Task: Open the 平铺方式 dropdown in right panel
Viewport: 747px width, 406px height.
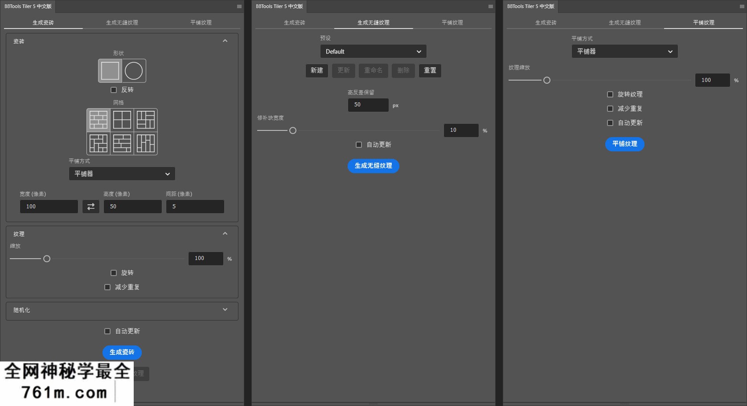Action: [625, 51]
